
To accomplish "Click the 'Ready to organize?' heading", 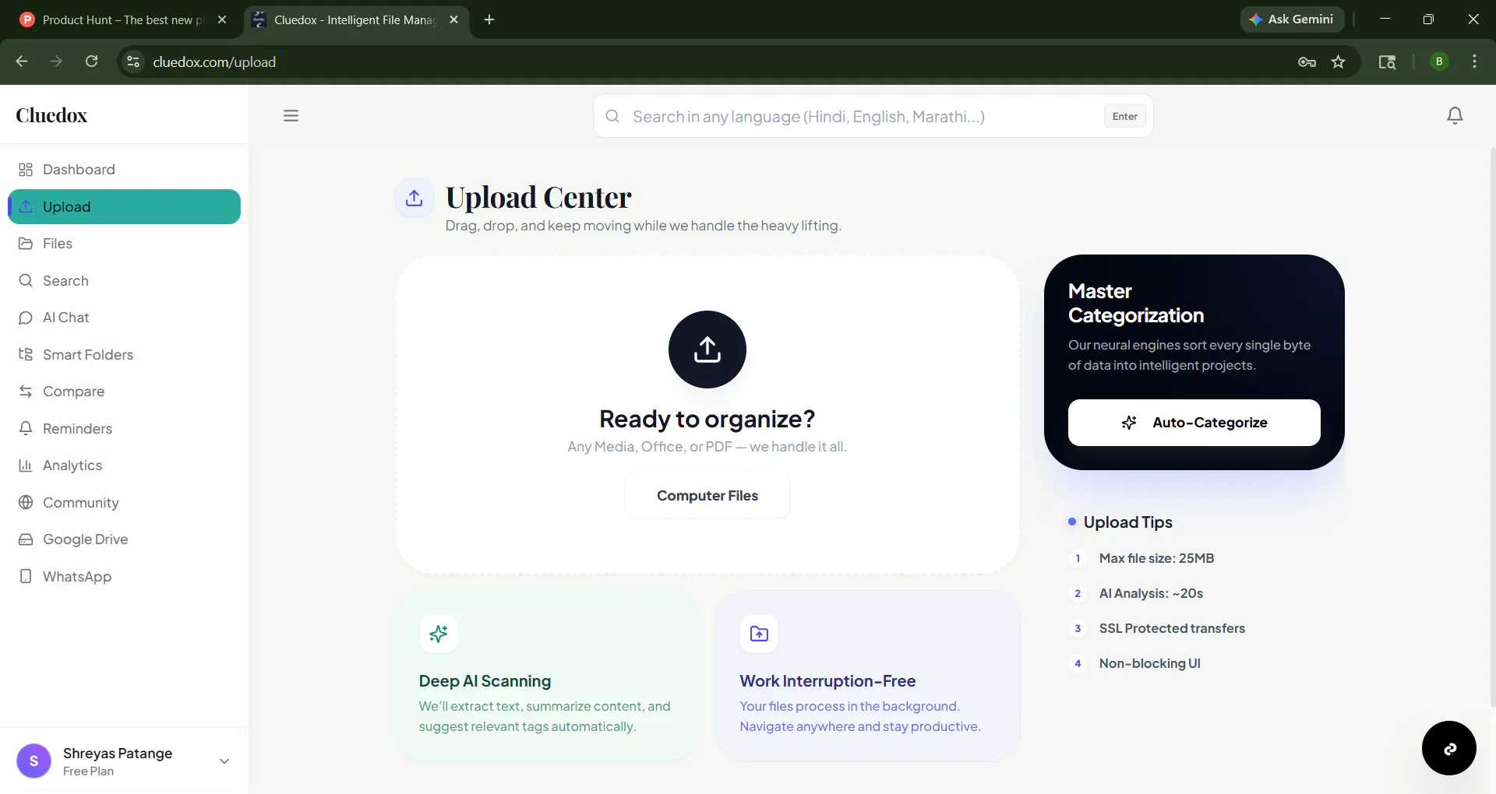I will [707, 419].
